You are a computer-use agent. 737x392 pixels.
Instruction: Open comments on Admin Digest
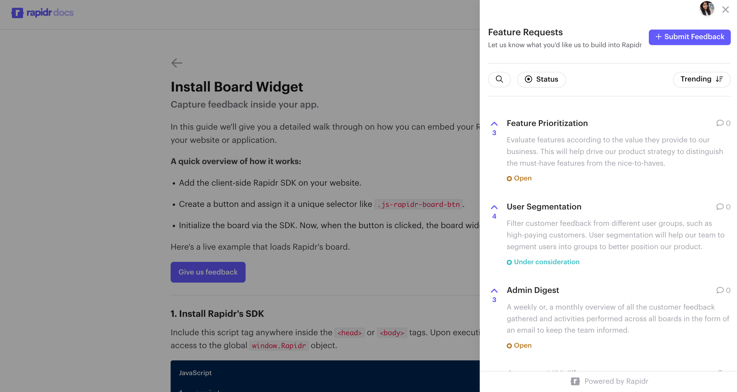point(723,290)
